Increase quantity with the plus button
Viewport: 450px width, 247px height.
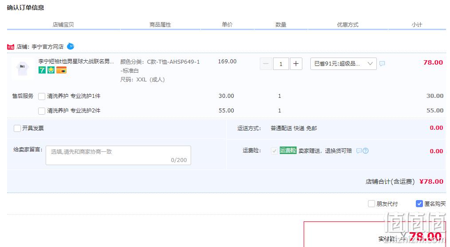point(296,64)
